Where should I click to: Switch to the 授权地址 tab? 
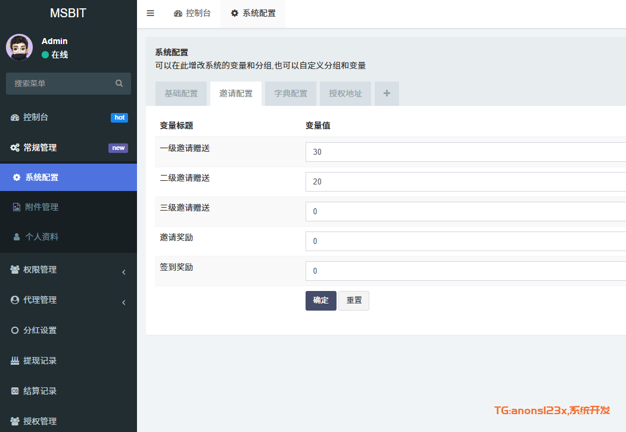(x=345, y=93)
